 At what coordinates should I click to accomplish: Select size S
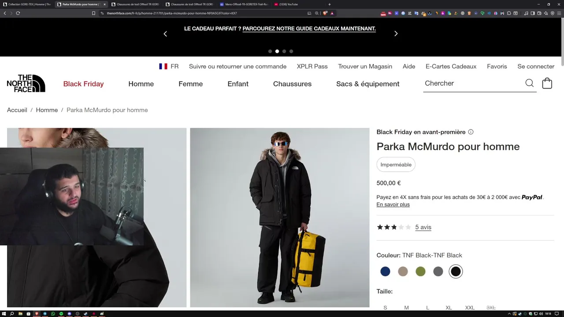pyautogui.click(x=385, y=308)
